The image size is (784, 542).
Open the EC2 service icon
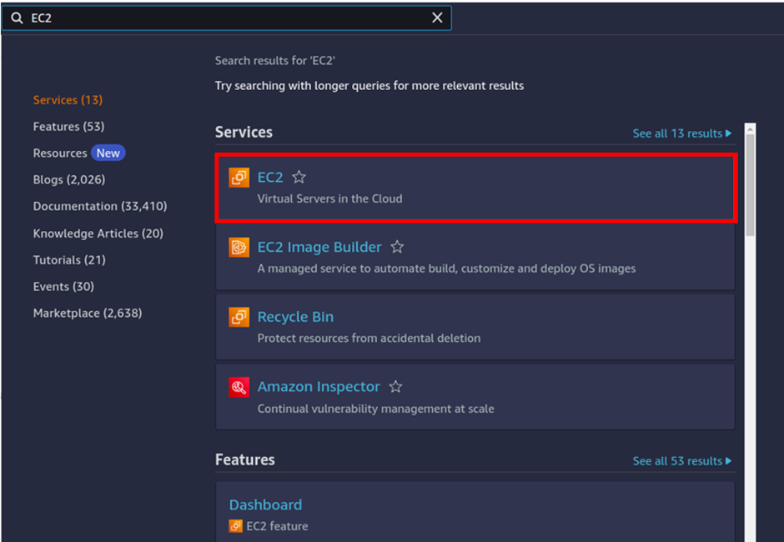(x=239, y=178)
